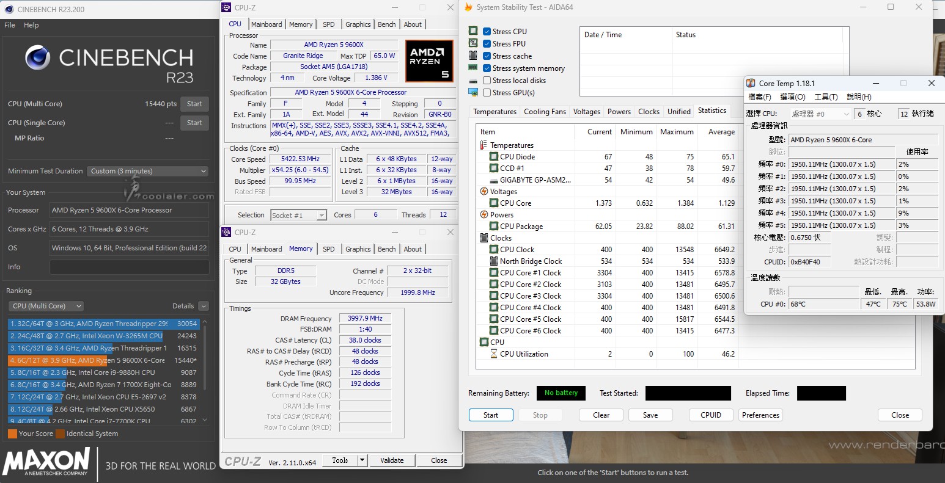Click the Temperatures thermometer icon in Statistics
Screen dimensions: 945x483
coord(484,145)
